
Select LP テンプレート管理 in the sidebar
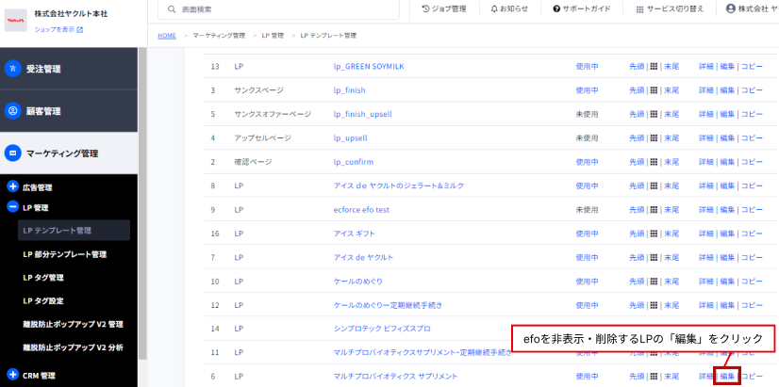click(x=74, y=231)
